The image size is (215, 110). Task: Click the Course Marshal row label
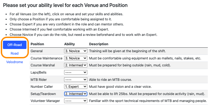42,65
